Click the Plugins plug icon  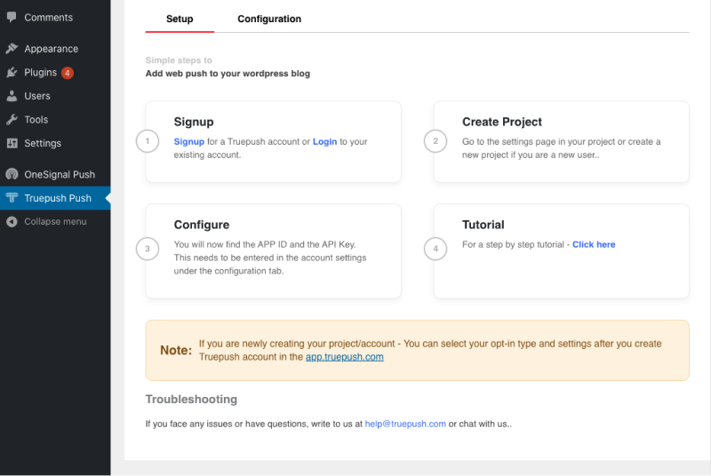12,73
